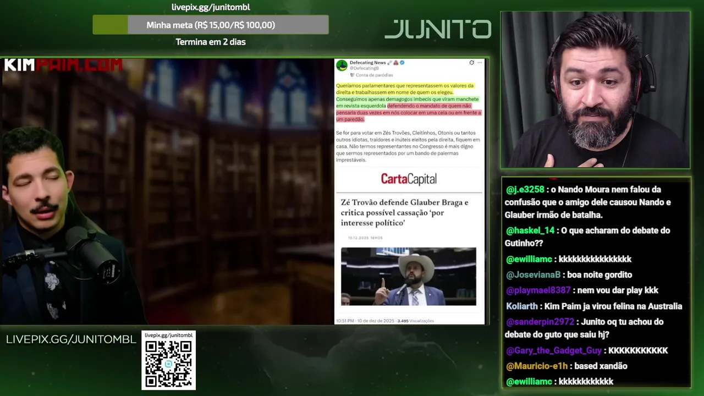Click the 'boa noite gordito' chat message
Screen dimensions: 704x396
599,275
